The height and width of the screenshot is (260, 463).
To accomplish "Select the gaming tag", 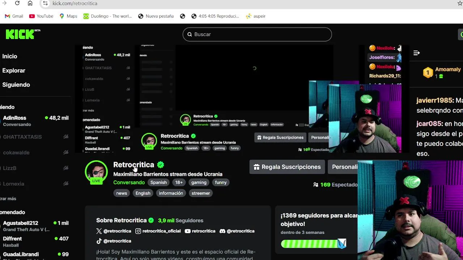I will 199,182.
